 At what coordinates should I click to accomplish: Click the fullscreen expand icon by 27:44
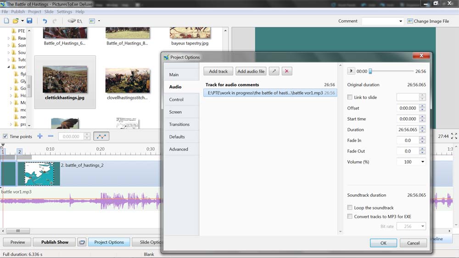click(454, 136)
